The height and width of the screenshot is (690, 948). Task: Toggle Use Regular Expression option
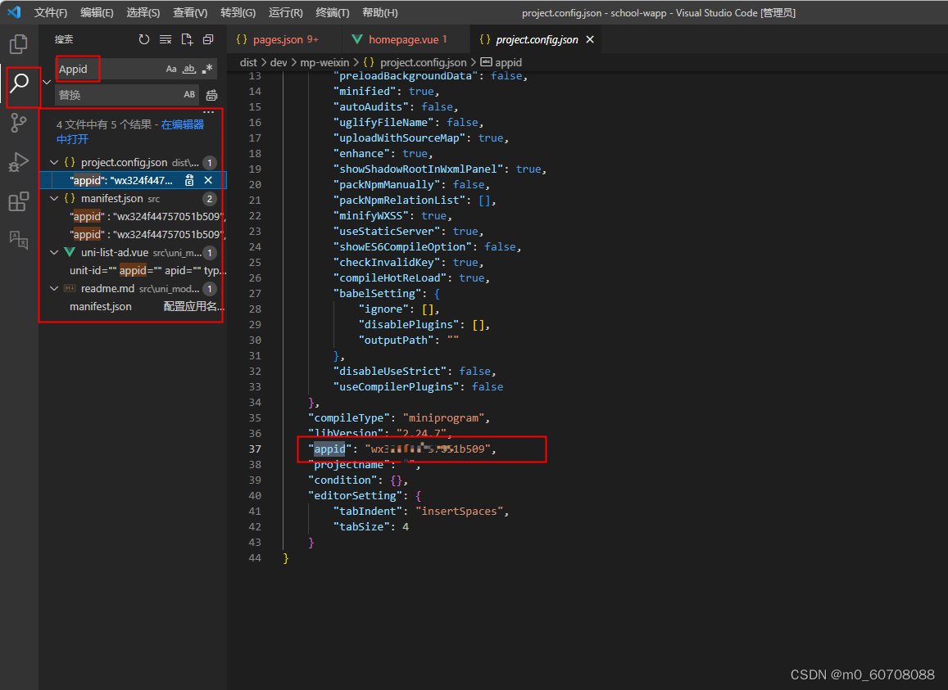click(207, 69)
